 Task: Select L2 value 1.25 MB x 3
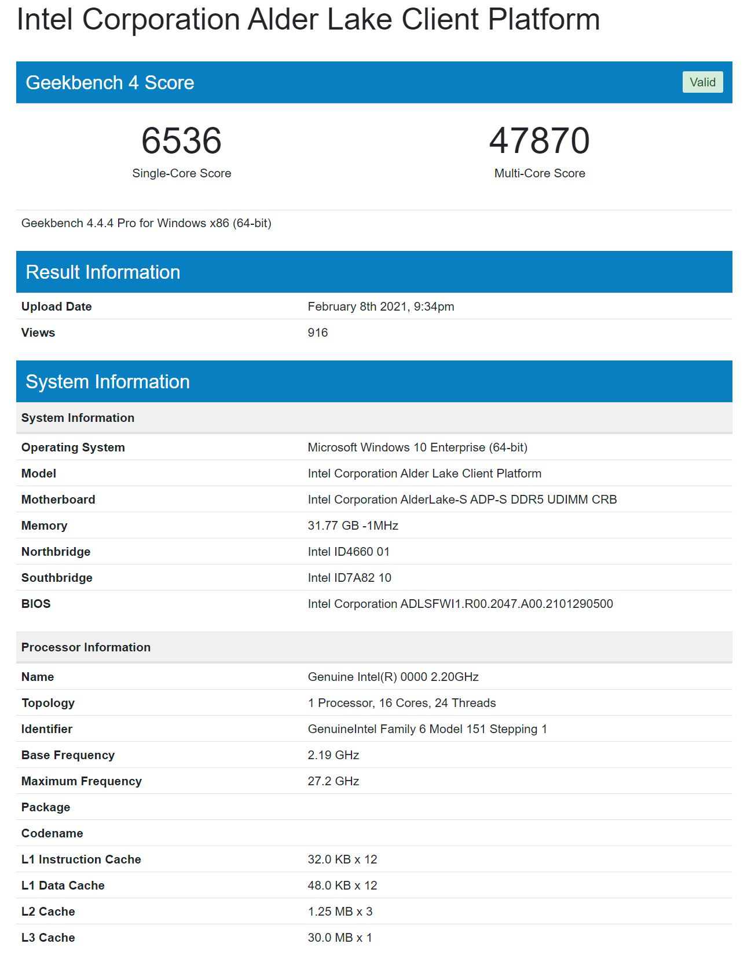340,912
